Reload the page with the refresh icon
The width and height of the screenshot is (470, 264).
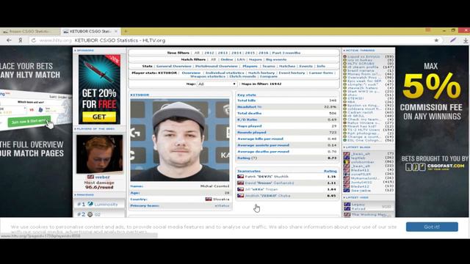pyautogui.click(x=34, y=40)
